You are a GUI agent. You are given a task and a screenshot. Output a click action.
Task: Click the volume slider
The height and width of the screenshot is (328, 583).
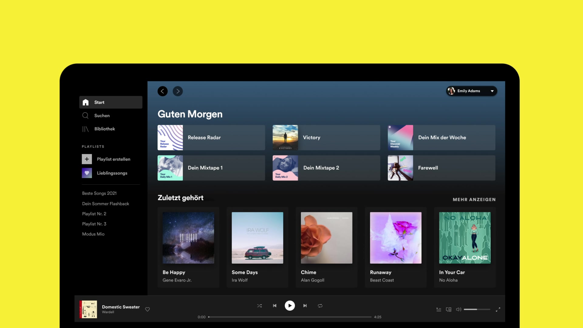click(x=477, y=309)
